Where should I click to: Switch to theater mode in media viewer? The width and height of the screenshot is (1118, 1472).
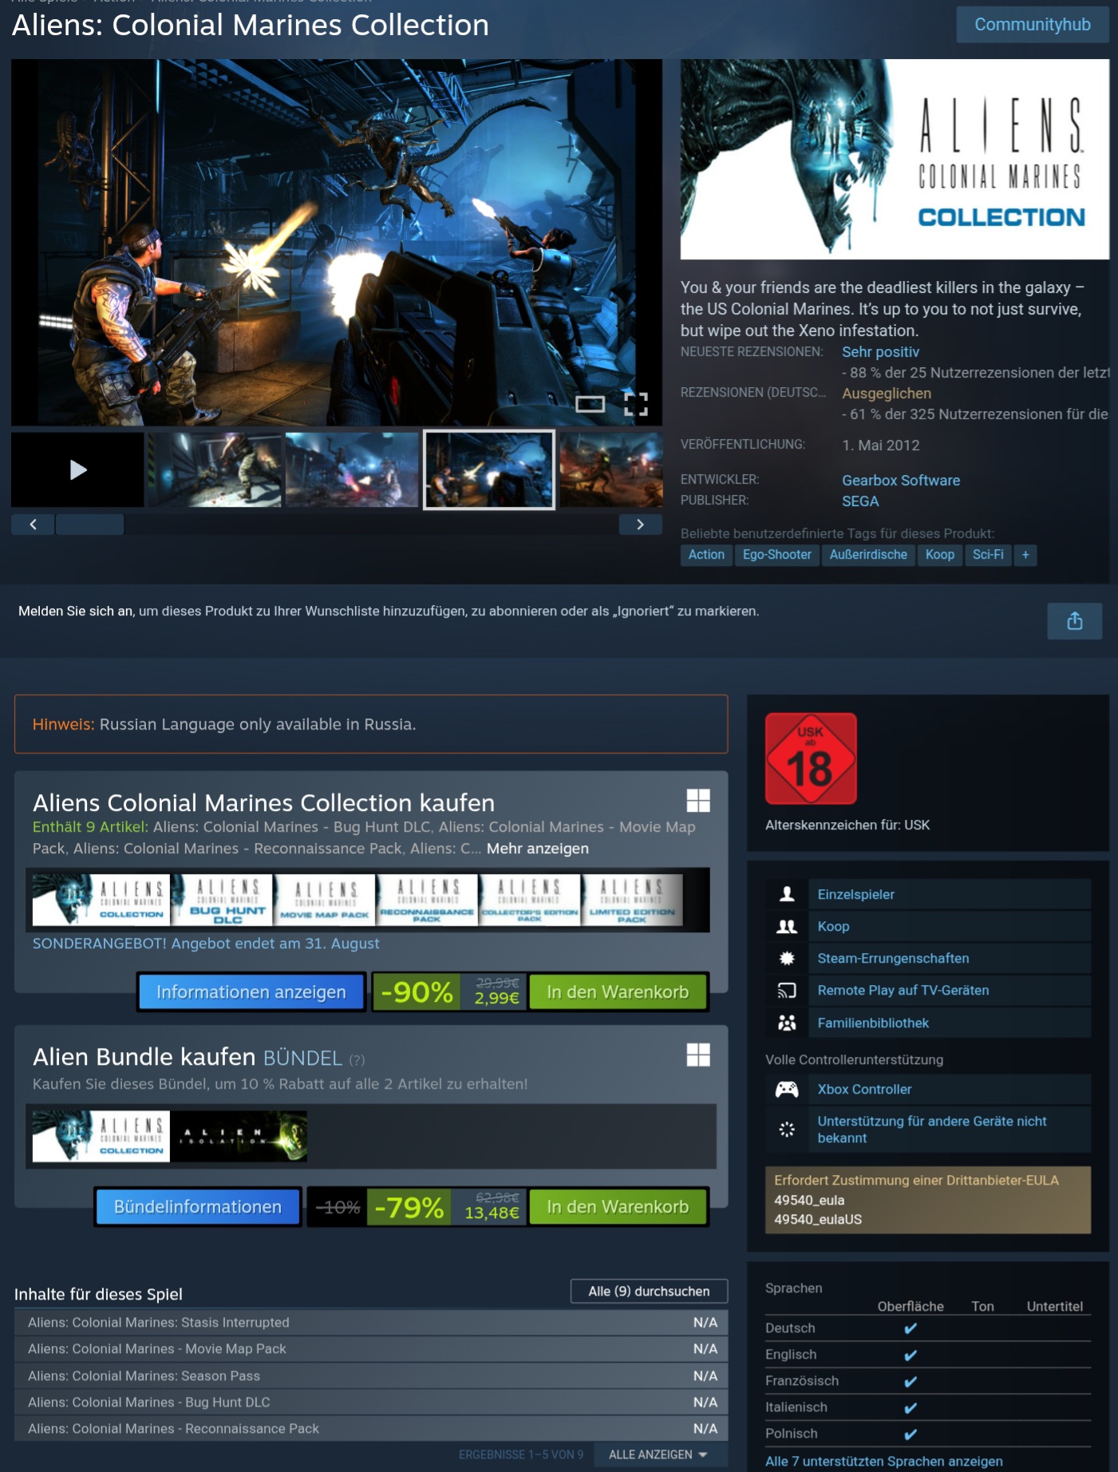click(591, 404)
